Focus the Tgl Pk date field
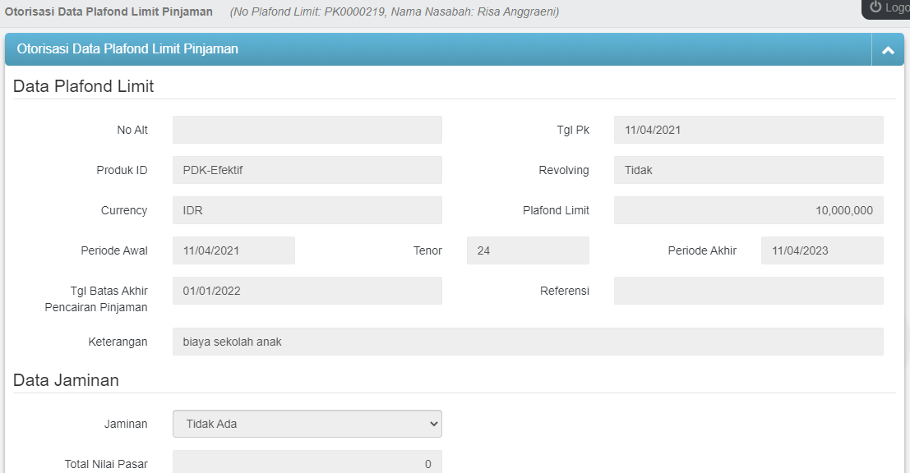The image size is (910, 473). 748,130
